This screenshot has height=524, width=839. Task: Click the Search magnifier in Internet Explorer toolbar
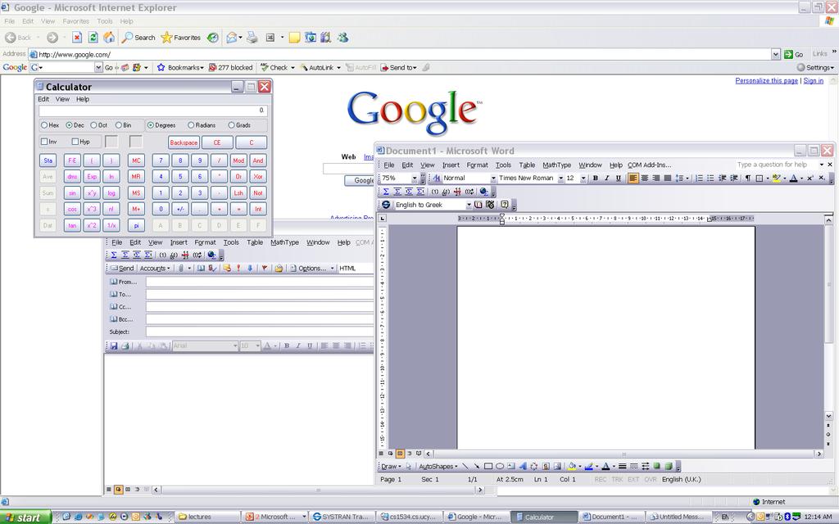click(x=138, y=38)
